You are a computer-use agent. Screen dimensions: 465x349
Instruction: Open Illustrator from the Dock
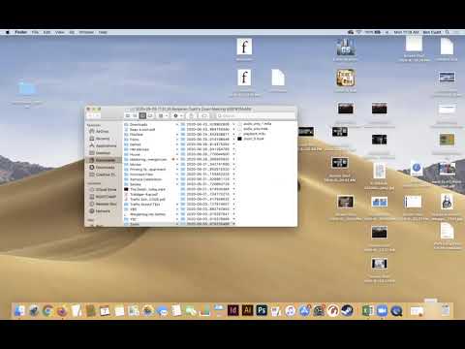[247, 310]
